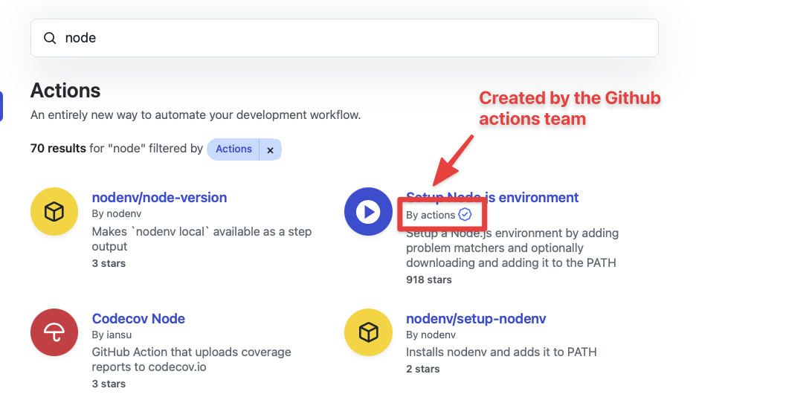Click the yellow box icon for nodenv/node-version
Viewport: 786px width, 400px height.
pyautogui.click(x=54, y=212)
